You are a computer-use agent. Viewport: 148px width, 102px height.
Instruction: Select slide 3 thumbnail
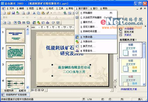tap(15, 68)
